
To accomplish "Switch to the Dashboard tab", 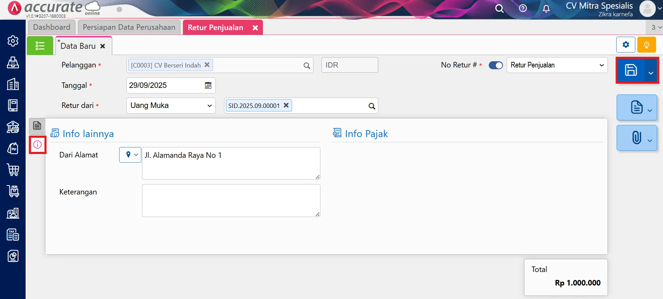I will coord(52,27).
